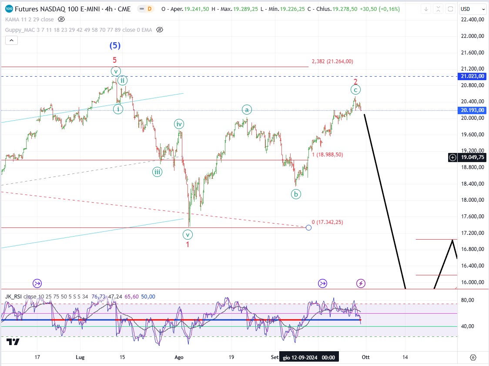Screen dimensions: 489x366
Task: Open the symbol title Futures NASDAQ 100 E-MINI
Action: click(x=73, y=9)
